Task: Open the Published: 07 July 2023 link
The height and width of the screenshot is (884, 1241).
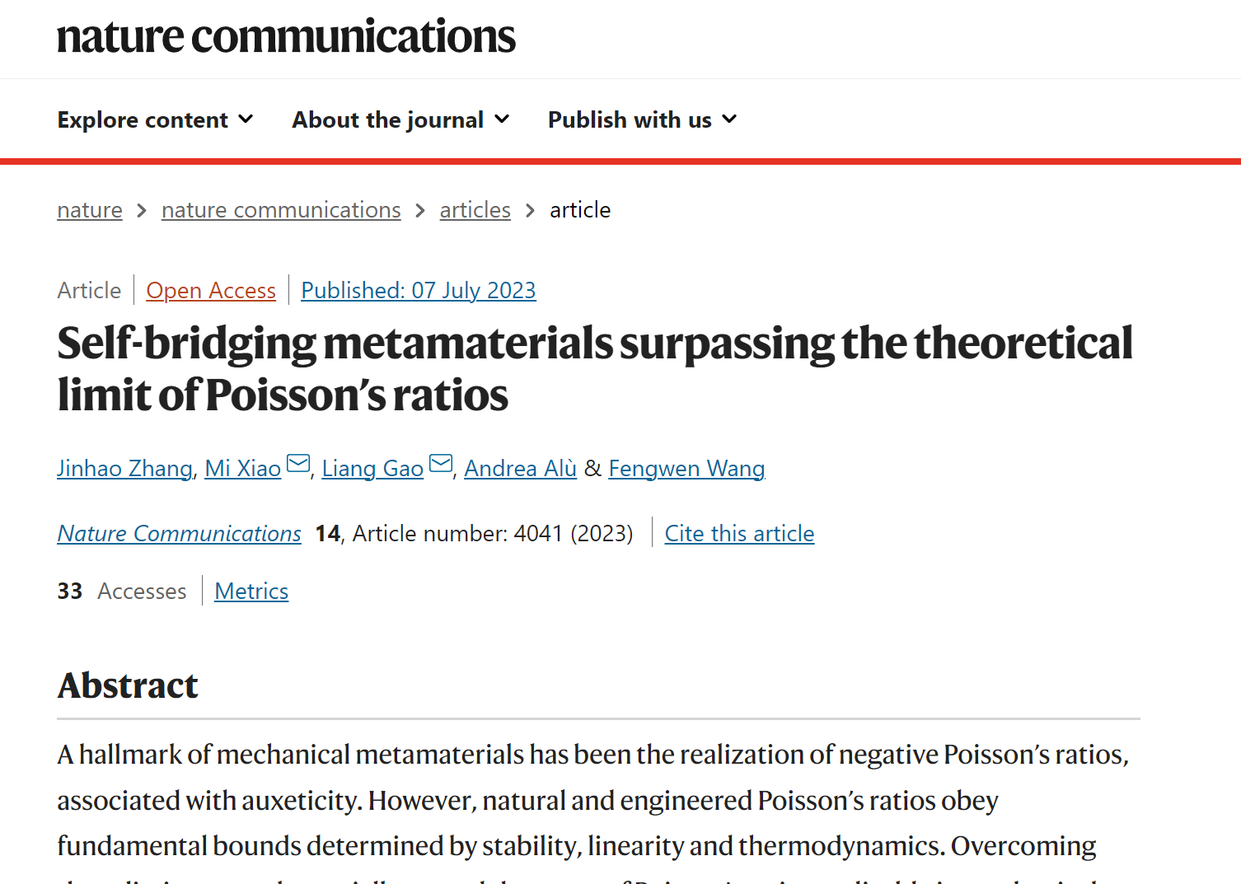Action: point(418,291)
